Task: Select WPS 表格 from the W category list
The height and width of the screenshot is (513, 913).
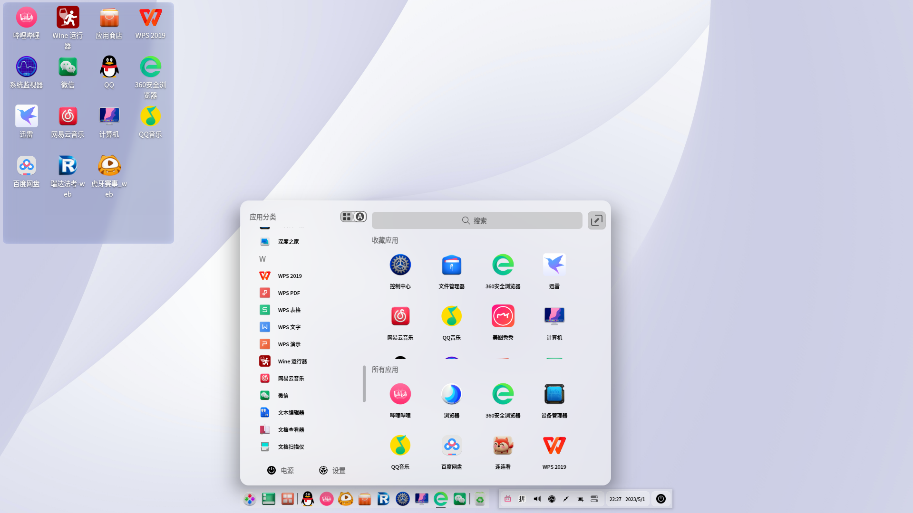Action: [289, 310]
